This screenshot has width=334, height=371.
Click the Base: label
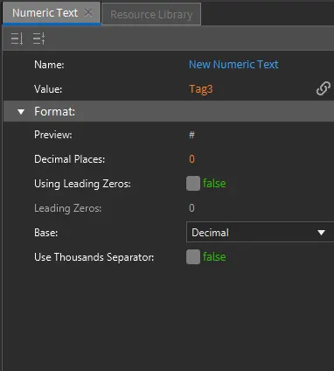45,233
